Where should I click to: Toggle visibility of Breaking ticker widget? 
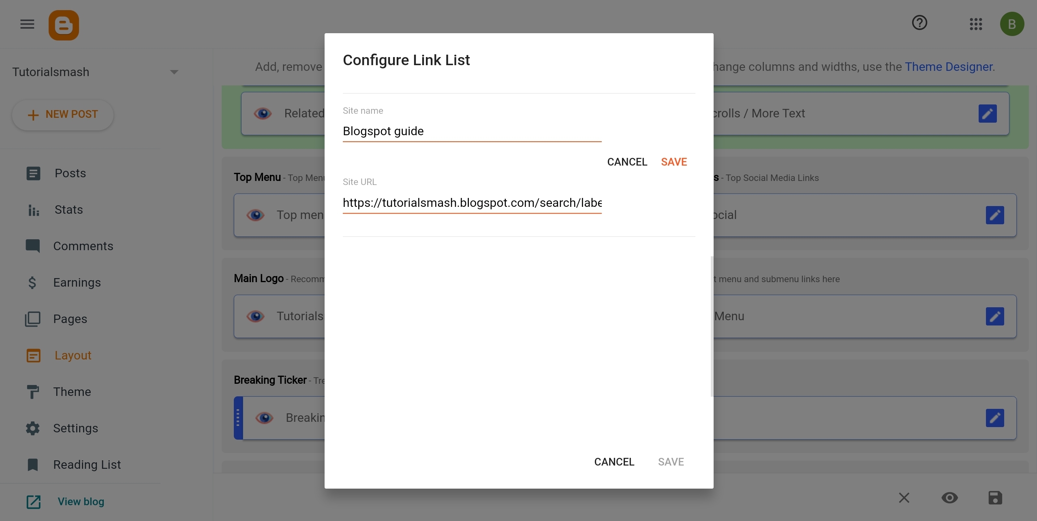[x=264, y=418]
